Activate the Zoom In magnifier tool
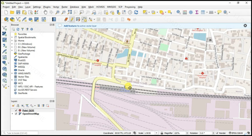Screen dimensions: 252x136 click(x=57, y=12)
